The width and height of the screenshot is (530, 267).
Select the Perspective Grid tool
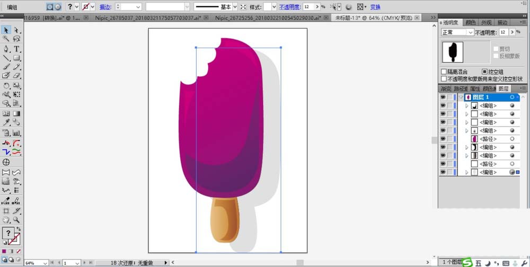(16, 103)
